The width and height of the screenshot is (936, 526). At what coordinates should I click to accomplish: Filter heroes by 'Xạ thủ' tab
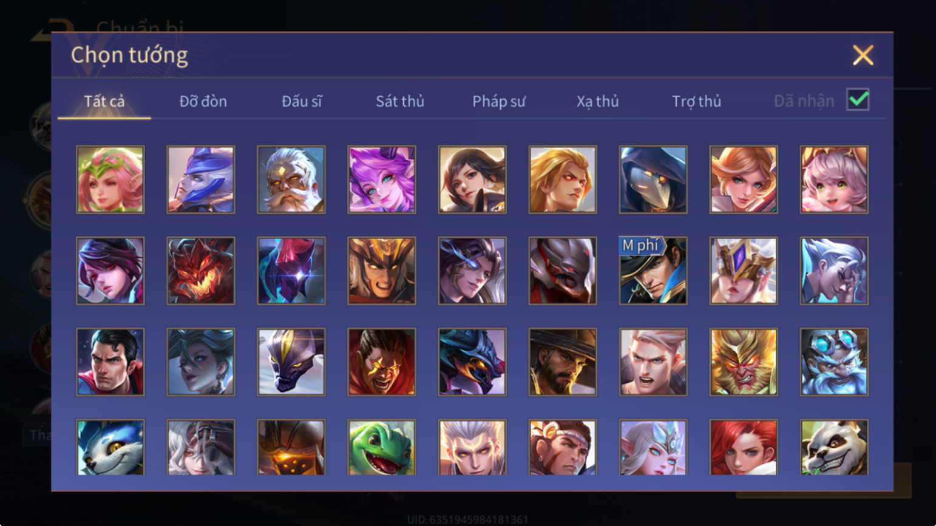[x=598, y=101]
